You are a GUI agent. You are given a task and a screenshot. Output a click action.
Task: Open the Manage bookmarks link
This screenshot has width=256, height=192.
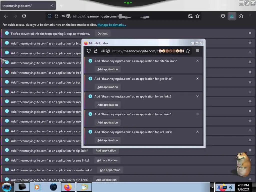point(112,25)
